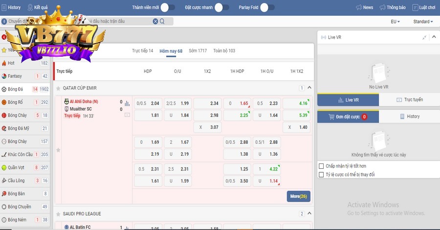Minimize the Live VR panel icon
Viewport: 440px width, 230px height.
pos(424,37)
